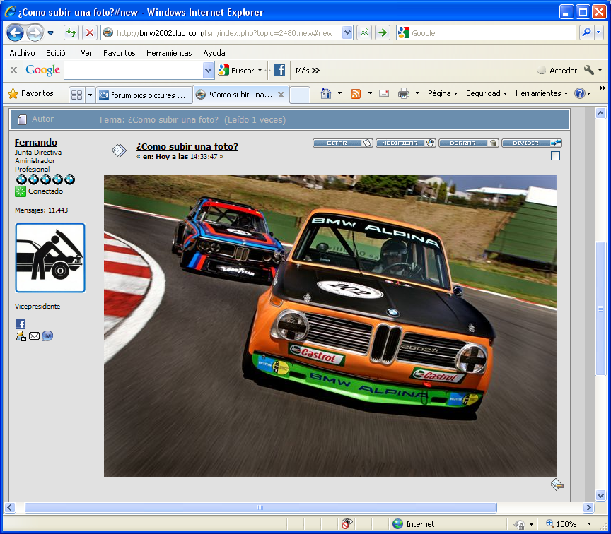
Task: Click the BMW Alpina race car photo
Action: pyautogui.click(x=330, y=326)
